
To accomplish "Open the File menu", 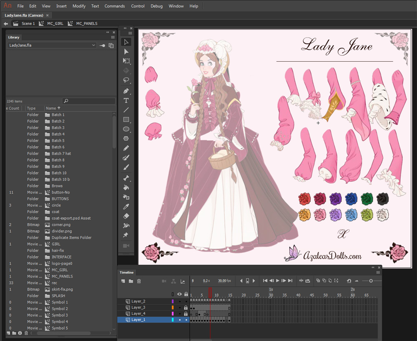I will click(20, 6).
